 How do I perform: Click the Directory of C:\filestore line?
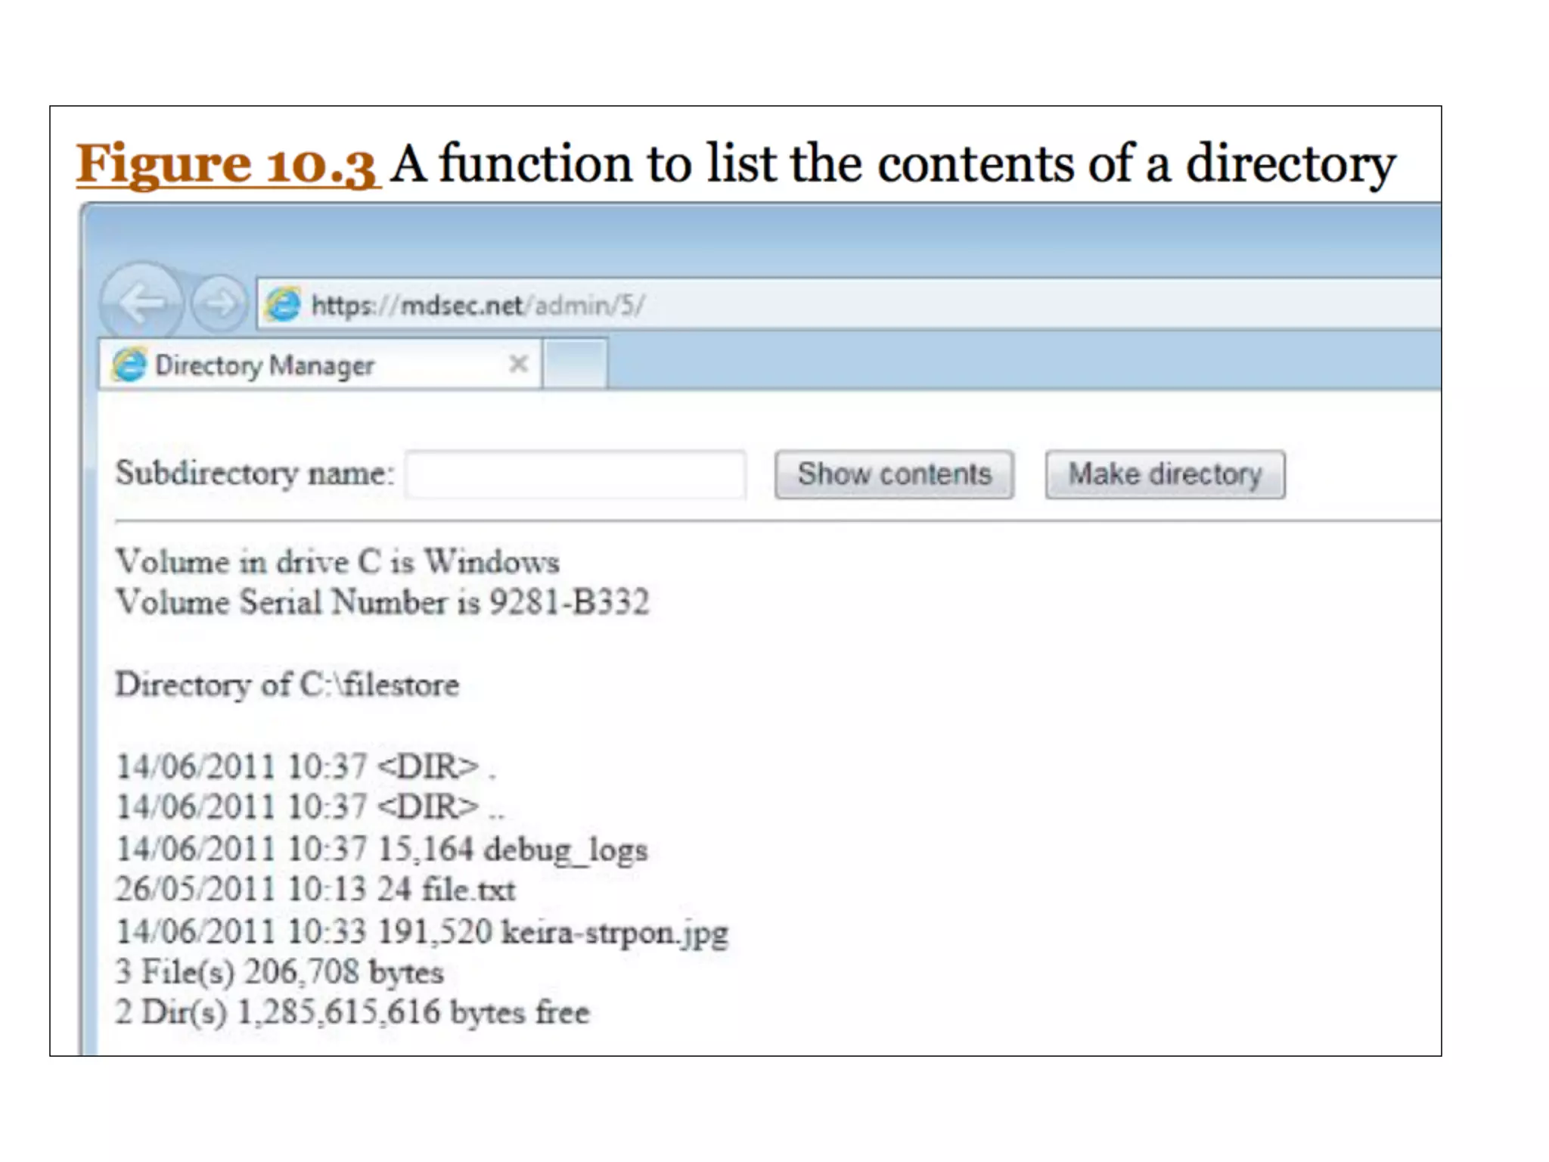pyautogui.click(x=287, y=685)
